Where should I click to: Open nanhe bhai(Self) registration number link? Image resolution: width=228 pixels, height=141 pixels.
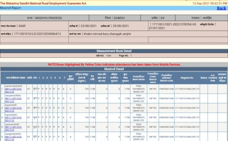[x=13, y=90]
